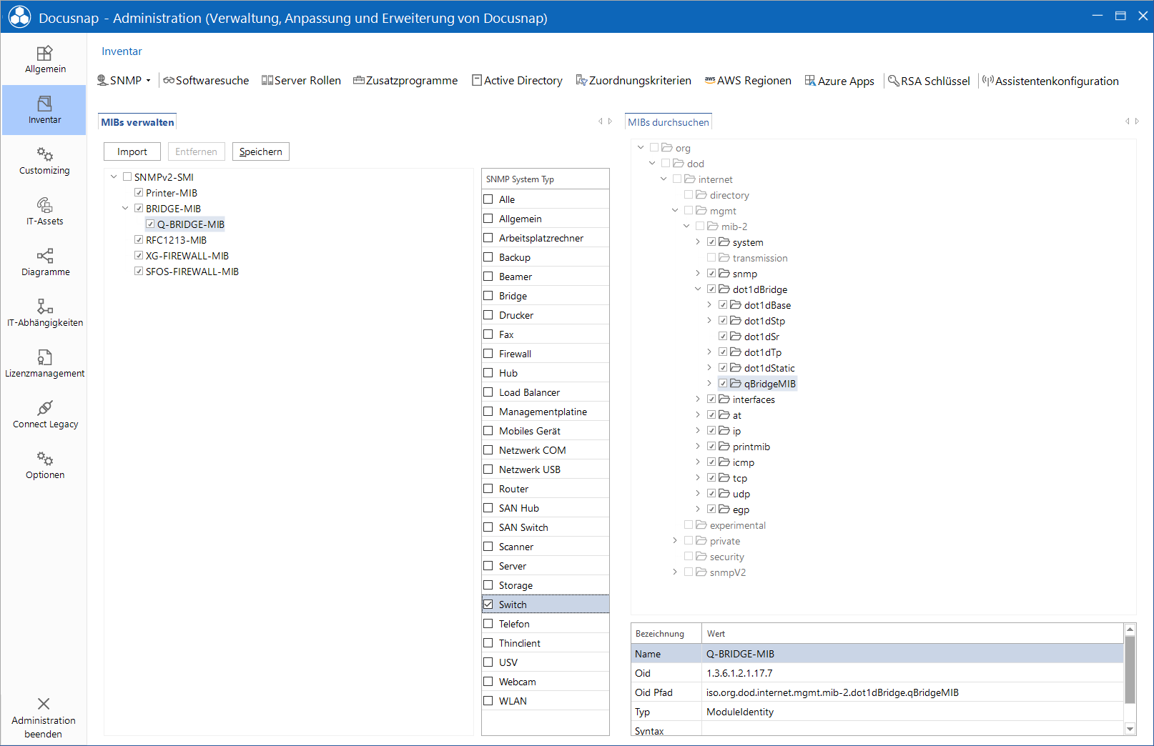Click the qBridgeMIB folder icon
Viewport: 1154px width, 746px height.
pos(735,384)
